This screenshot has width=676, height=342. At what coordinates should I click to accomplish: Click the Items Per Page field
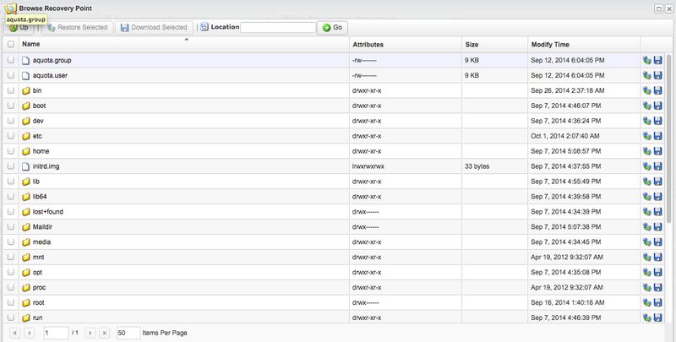(128, 333)
